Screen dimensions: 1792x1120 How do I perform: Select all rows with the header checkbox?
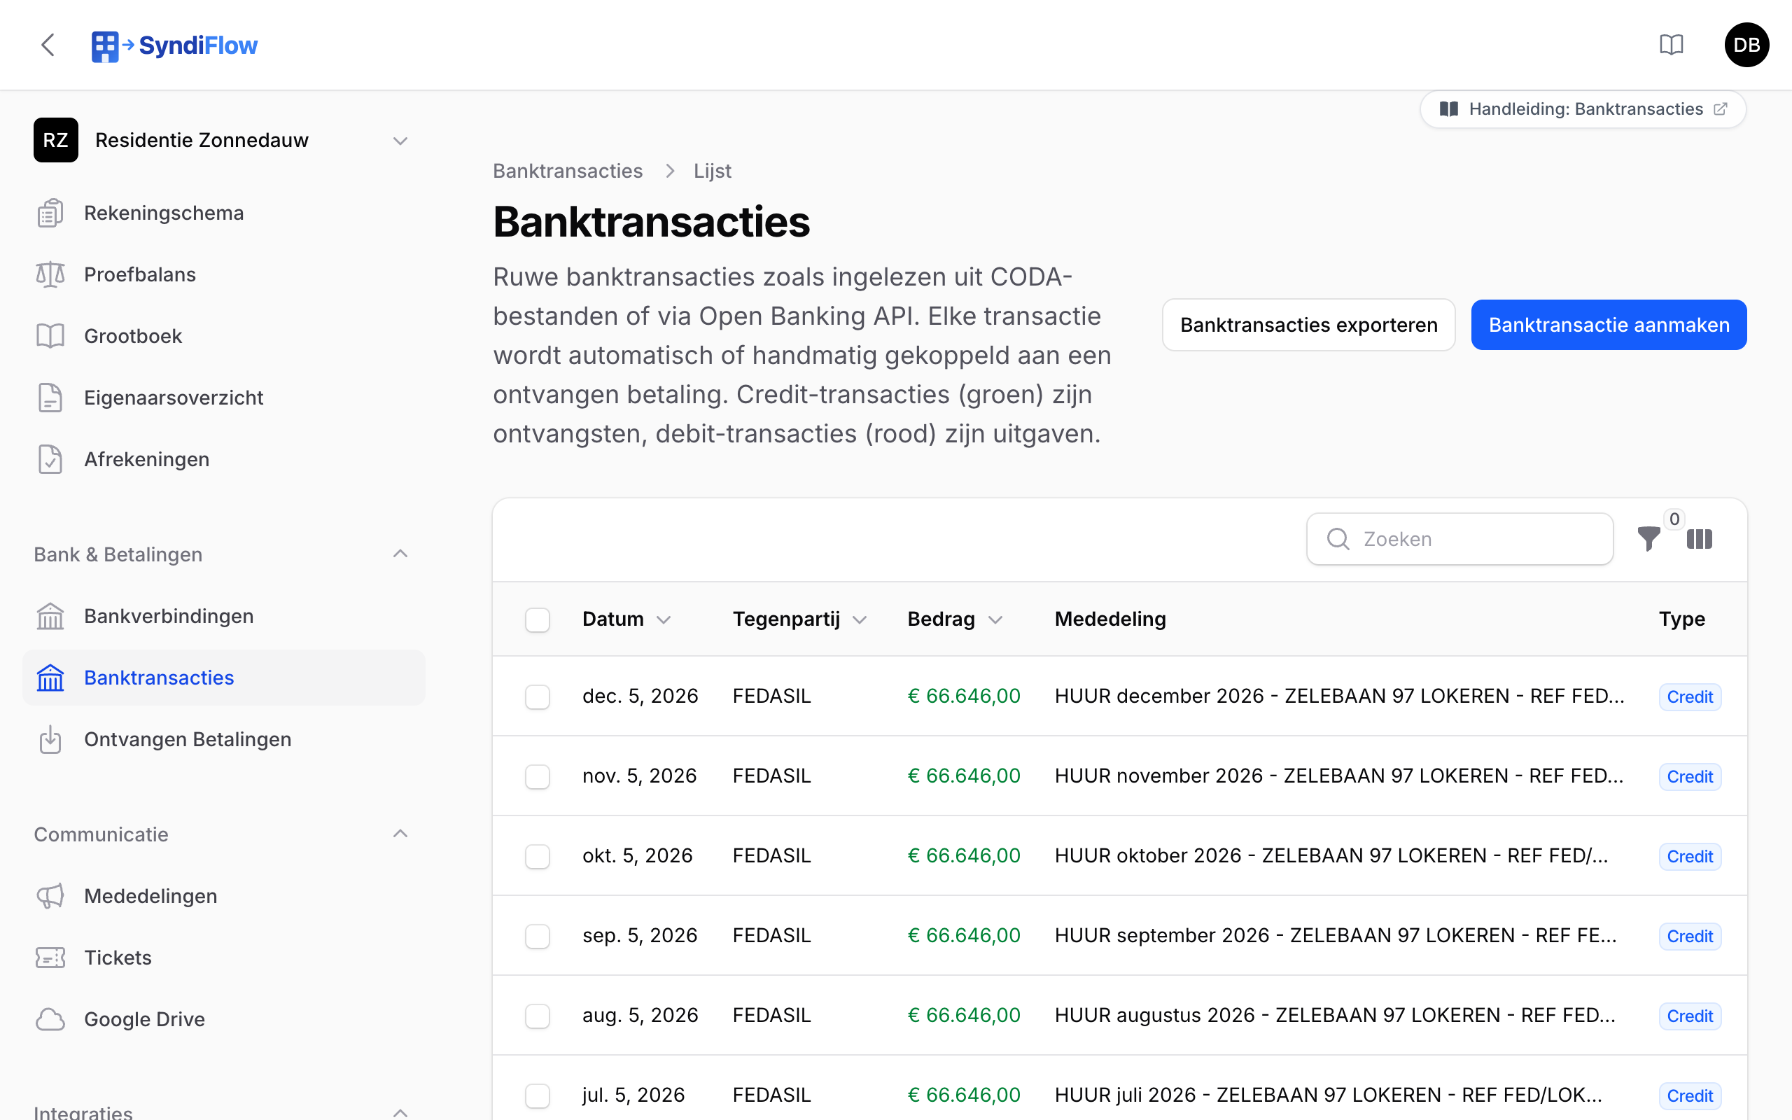click(538, 619)
